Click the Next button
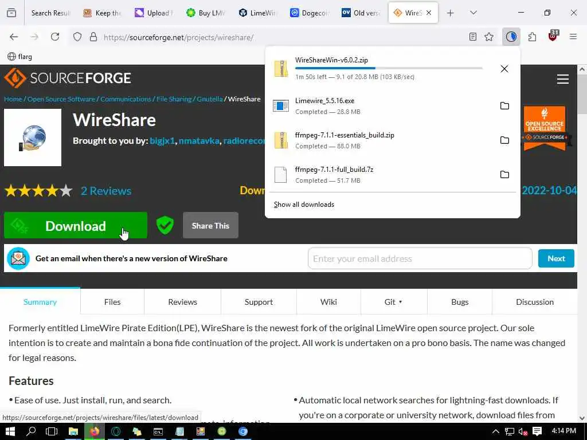587x440 pixels. coord(556,258)
